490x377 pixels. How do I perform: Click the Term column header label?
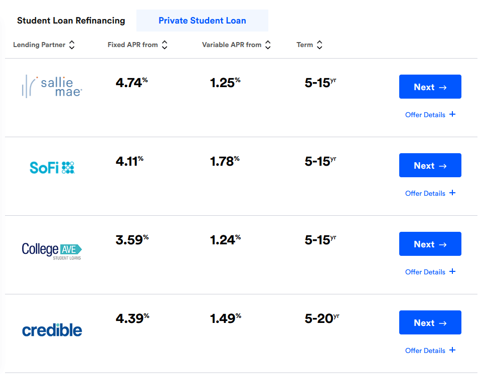305,45
